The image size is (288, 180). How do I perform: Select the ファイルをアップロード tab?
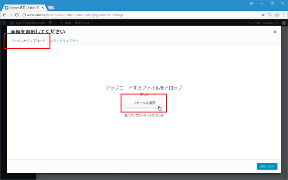pyautogui.click(x=28, y=41)
